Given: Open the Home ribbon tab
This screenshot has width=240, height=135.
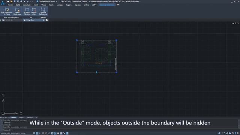Looking at the screenshot, I should (10, 5).
